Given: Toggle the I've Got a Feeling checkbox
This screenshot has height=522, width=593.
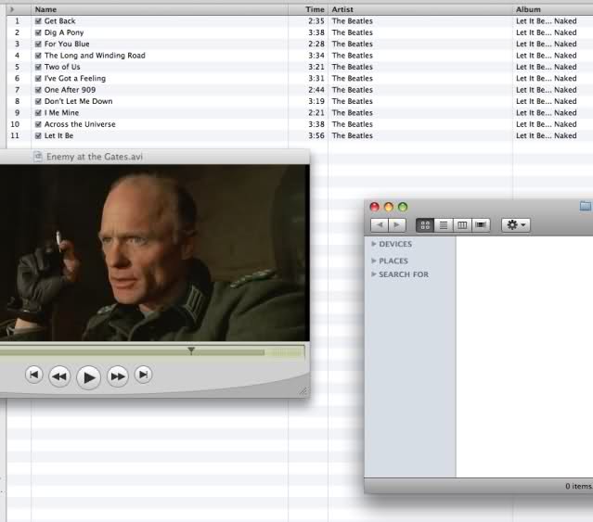Looking at the screenshot, I should point(38,79).
